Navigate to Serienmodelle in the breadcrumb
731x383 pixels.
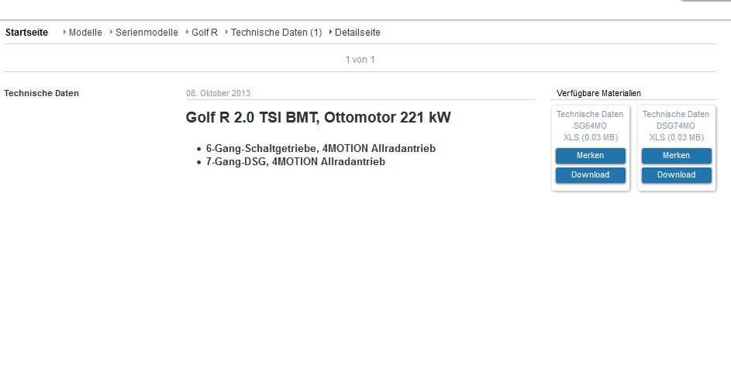(147, 33)
